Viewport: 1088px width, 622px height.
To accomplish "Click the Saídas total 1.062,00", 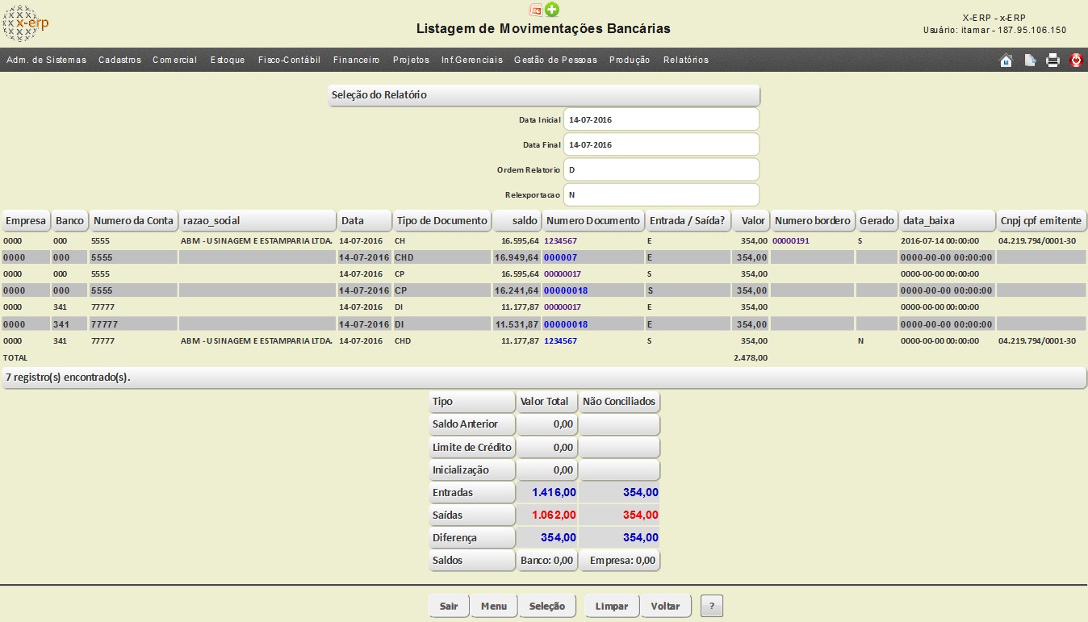I will [554, 515].
